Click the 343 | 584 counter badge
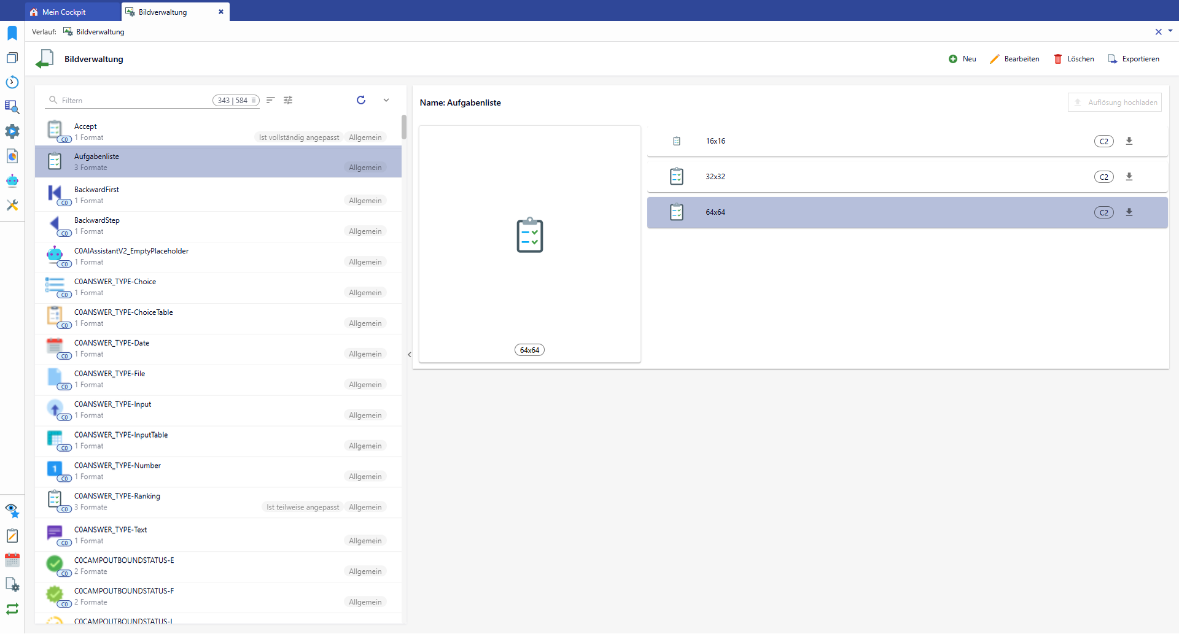Viewport: 1179px width, 634px height. (x=236, y=101)
